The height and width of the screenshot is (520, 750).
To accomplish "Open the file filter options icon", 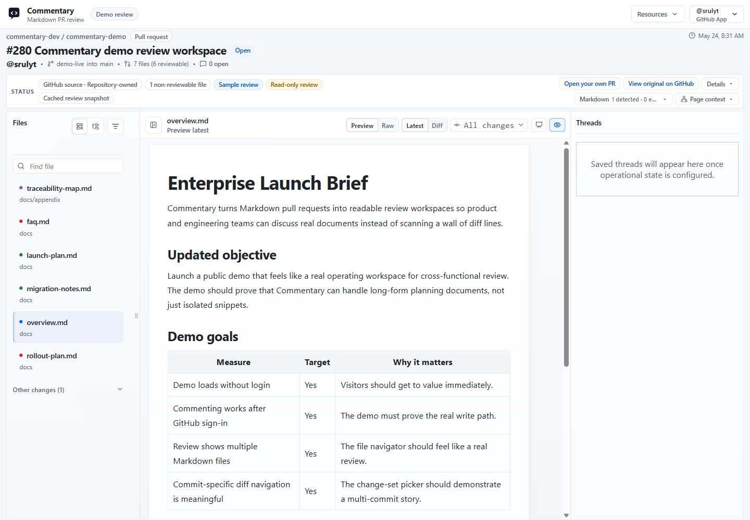I will click(x=116, y=126).
